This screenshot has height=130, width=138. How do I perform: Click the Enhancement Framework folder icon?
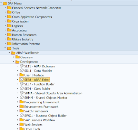pyautogui.click(x=21, y=106)
